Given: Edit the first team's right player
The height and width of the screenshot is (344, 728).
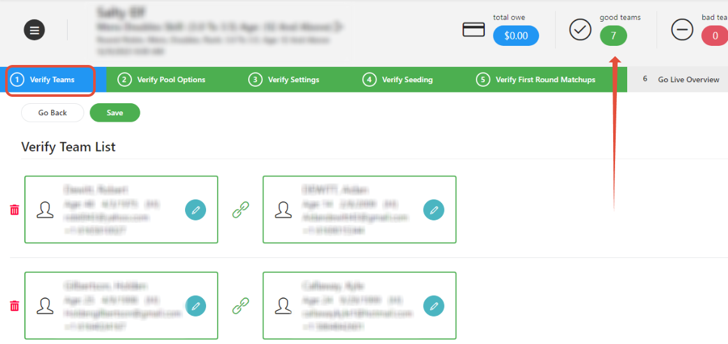Looking at the screenshot, I should 434,210.
